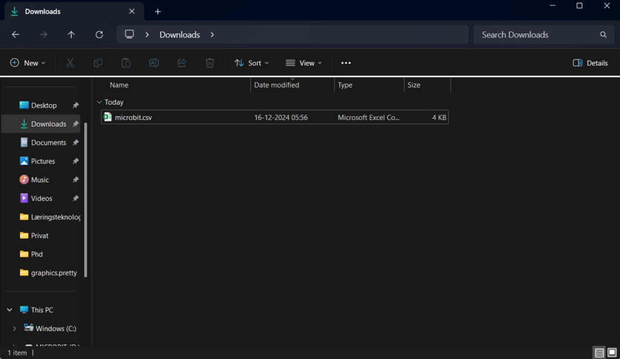Click the Excel icon of microbit.csv

pyautogui.click(x=108, y=117)
